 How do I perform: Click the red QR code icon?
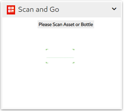(x=11, y=10)
